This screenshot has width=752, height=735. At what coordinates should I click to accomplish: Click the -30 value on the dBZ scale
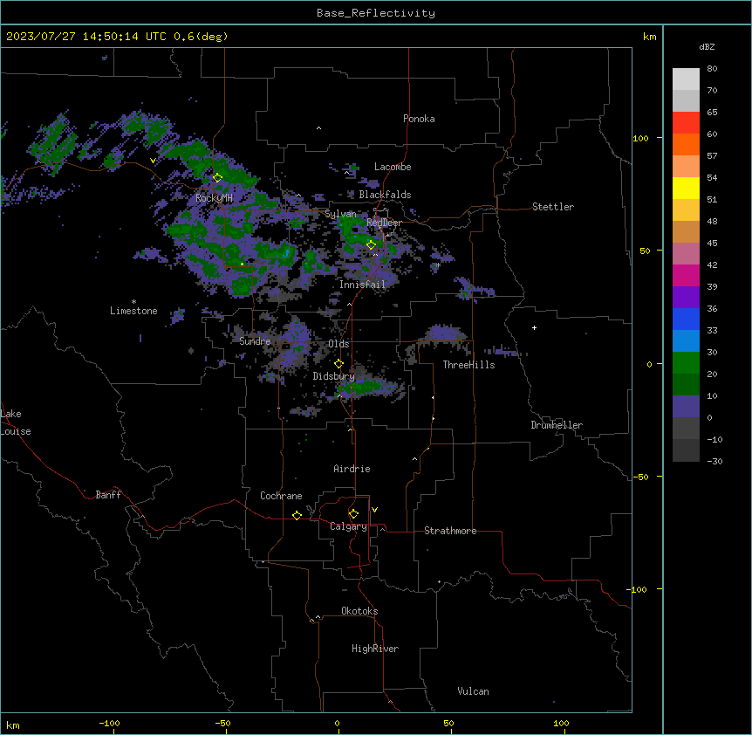click(x=714, y=462)
